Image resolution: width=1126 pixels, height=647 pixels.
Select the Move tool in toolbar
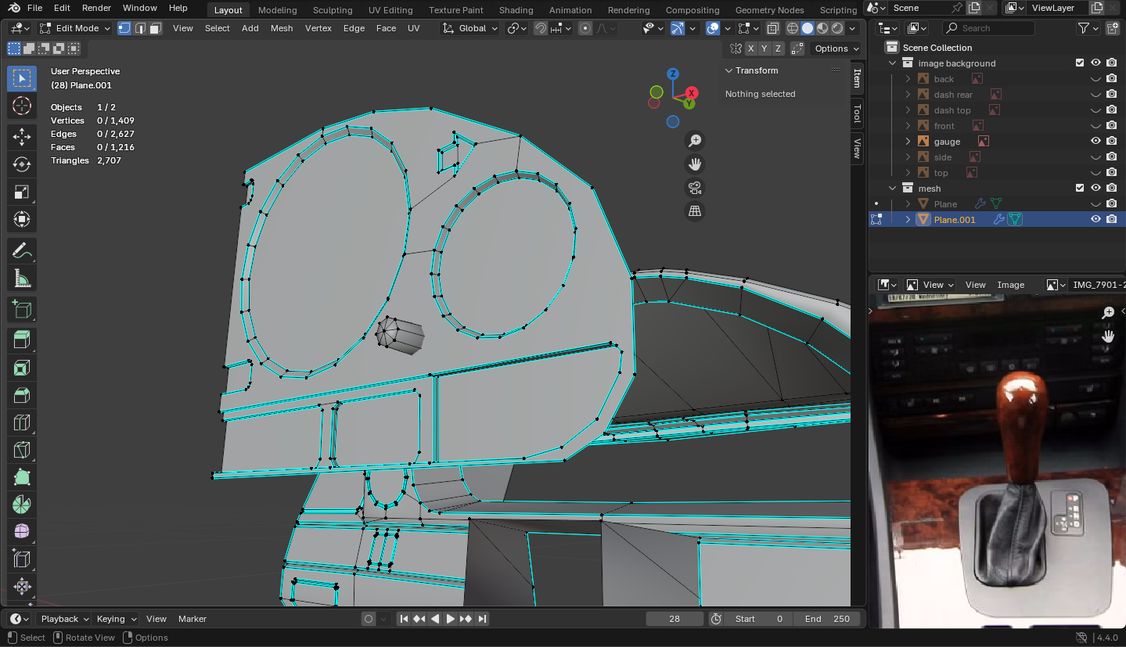[22, 137]
